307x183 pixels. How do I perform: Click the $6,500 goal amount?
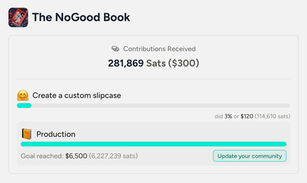(76, 156)
